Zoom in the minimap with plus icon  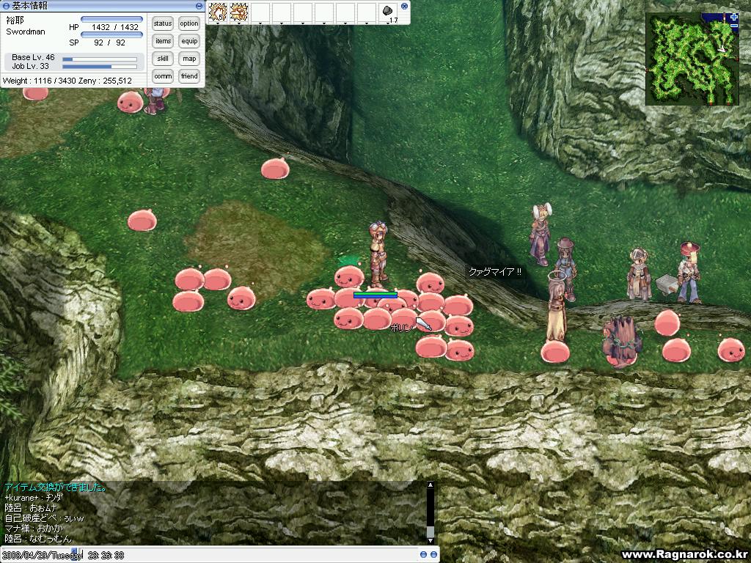(x=734, y=18)
